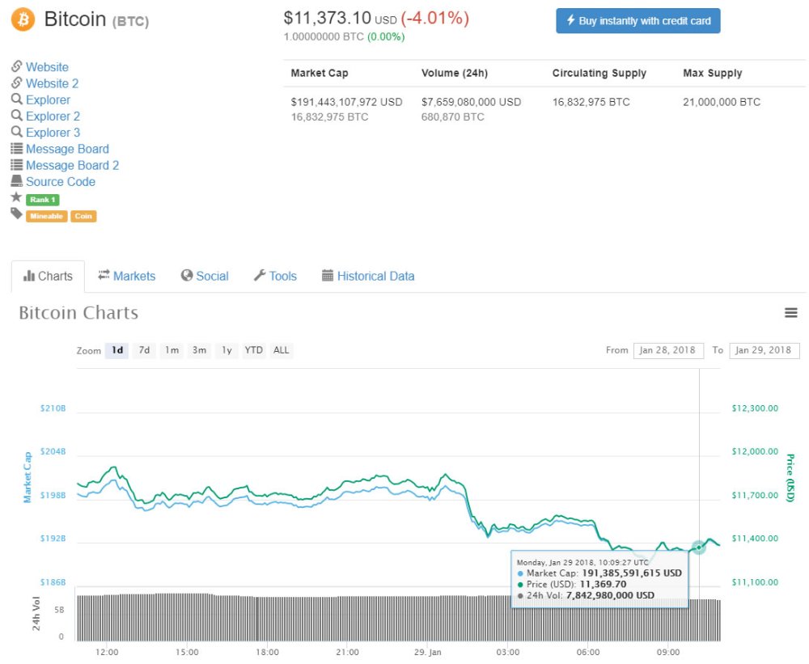This screenshot has height=664, width=809.
Task: Click the chain-link icon beside Website 2
Action: (x=16, y=83)
